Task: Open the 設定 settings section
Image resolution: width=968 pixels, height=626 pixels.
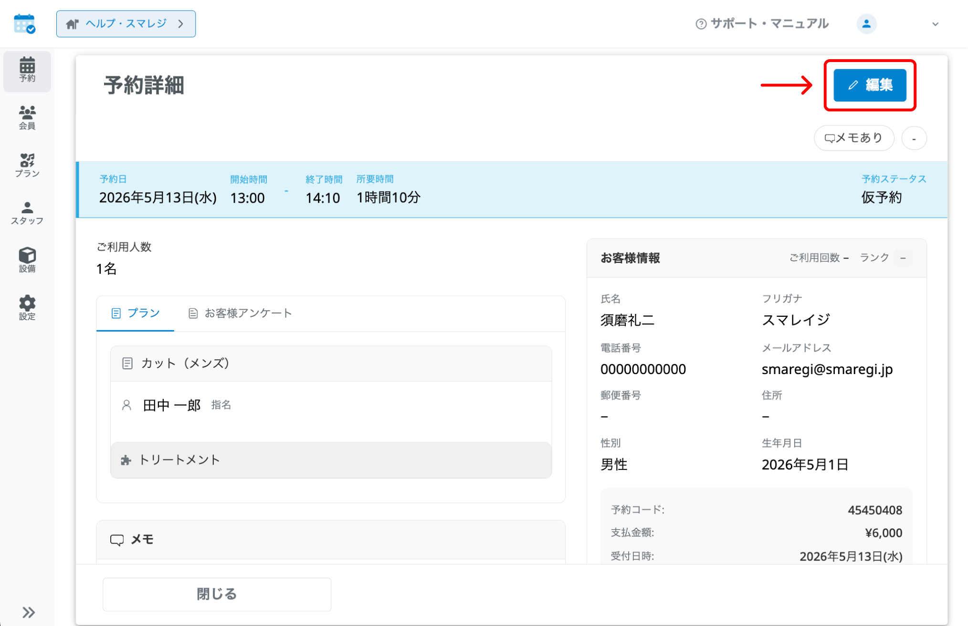Action: pyautogui.click(x=27, y=308)
